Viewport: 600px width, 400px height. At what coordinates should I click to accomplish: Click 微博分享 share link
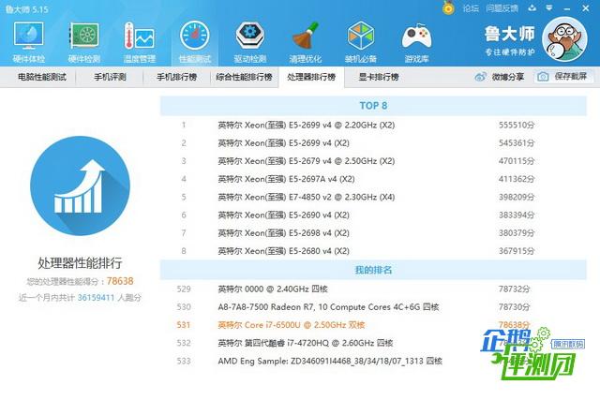pyautogui.click(x=508, y=77)
